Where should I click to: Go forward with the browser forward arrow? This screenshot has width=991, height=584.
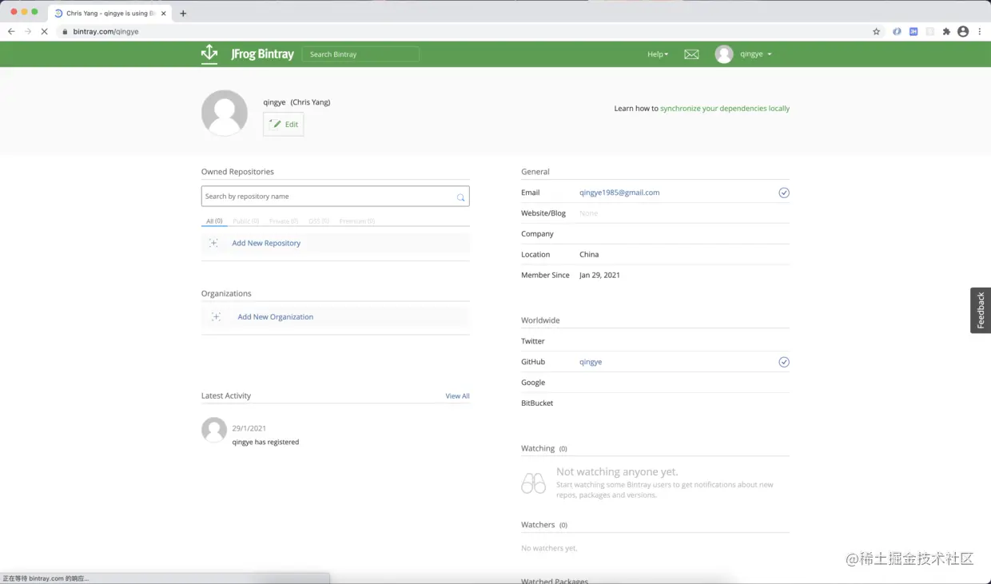click(28, 32)
